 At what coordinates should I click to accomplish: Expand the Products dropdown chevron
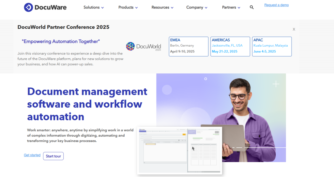[x=136, y=7]
